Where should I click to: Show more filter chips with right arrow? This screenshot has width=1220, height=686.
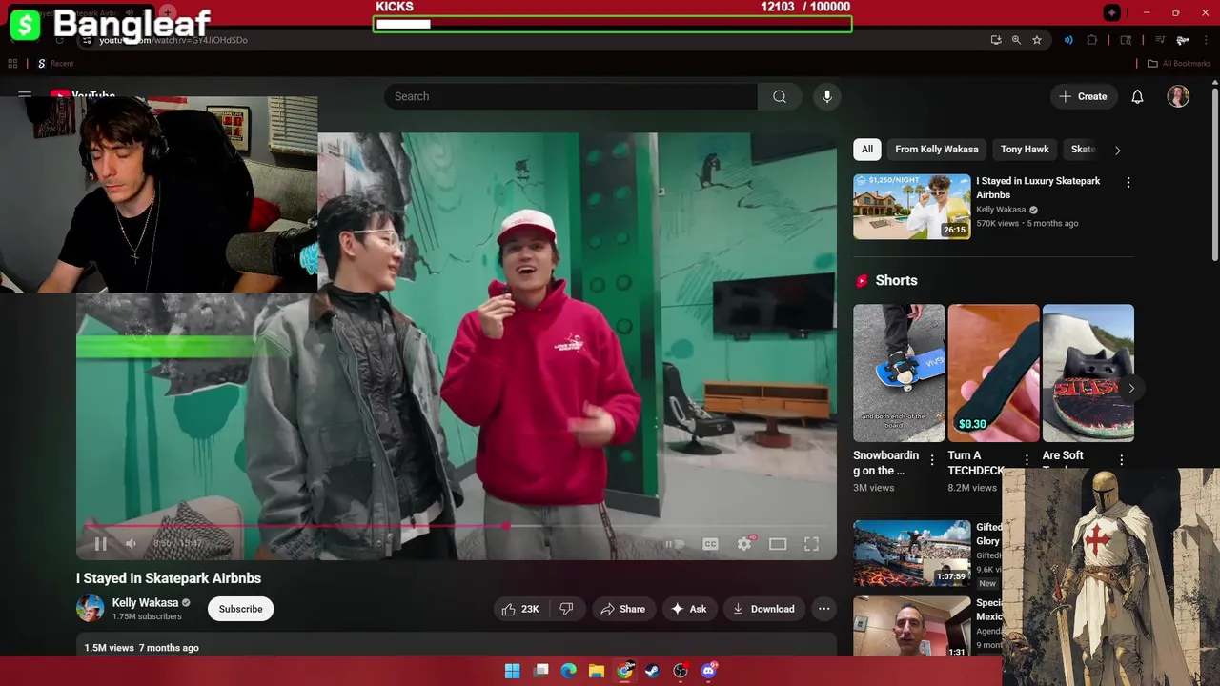tap(1117, 150)
